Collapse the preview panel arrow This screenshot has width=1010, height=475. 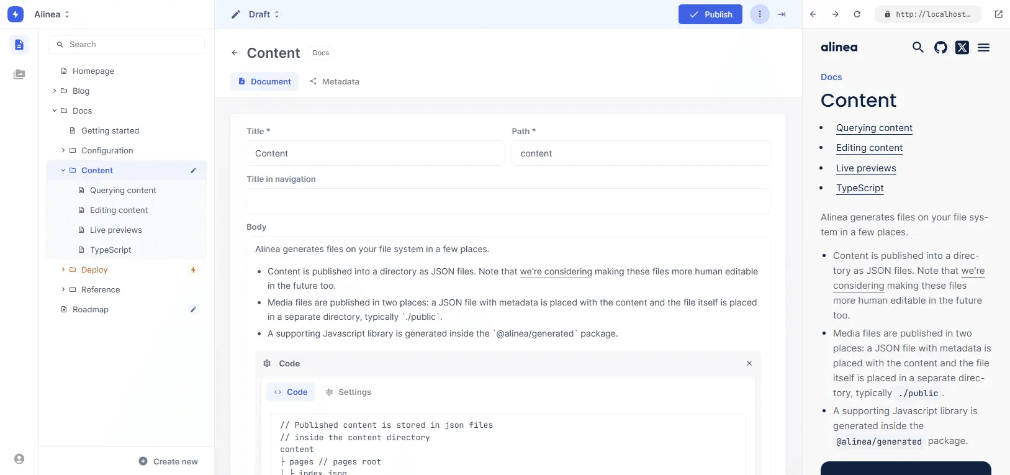coord(782,14)
